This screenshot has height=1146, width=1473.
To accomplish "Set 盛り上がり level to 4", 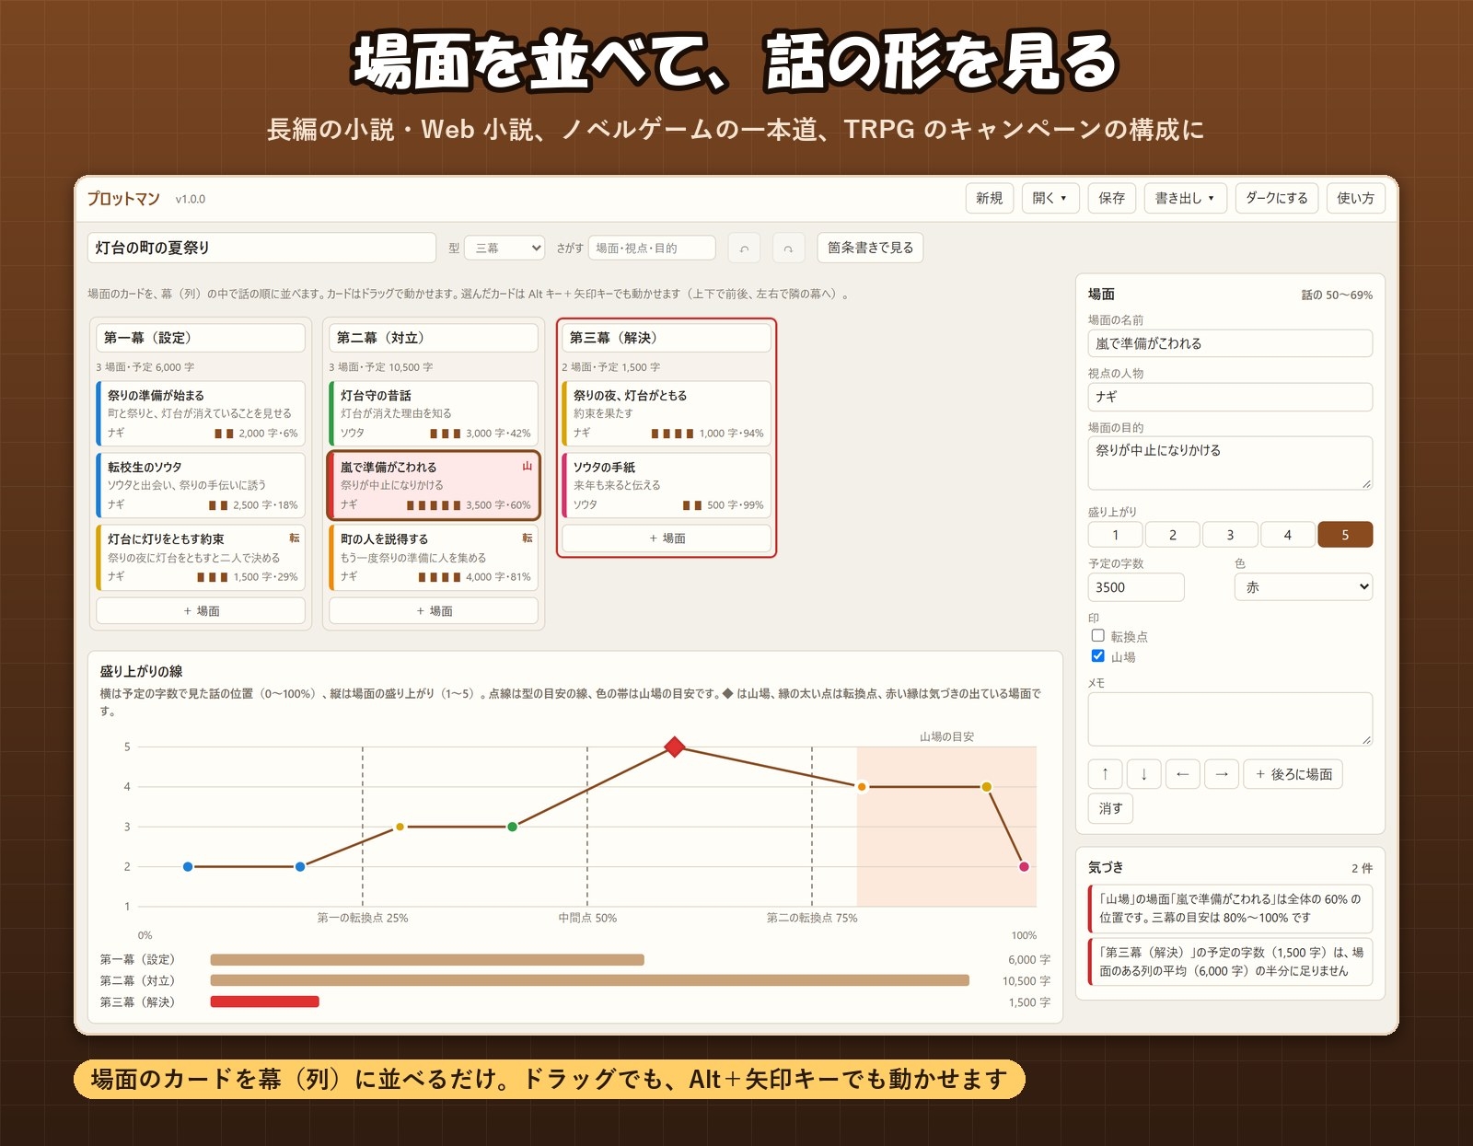I will click(x=1287, y=535).
